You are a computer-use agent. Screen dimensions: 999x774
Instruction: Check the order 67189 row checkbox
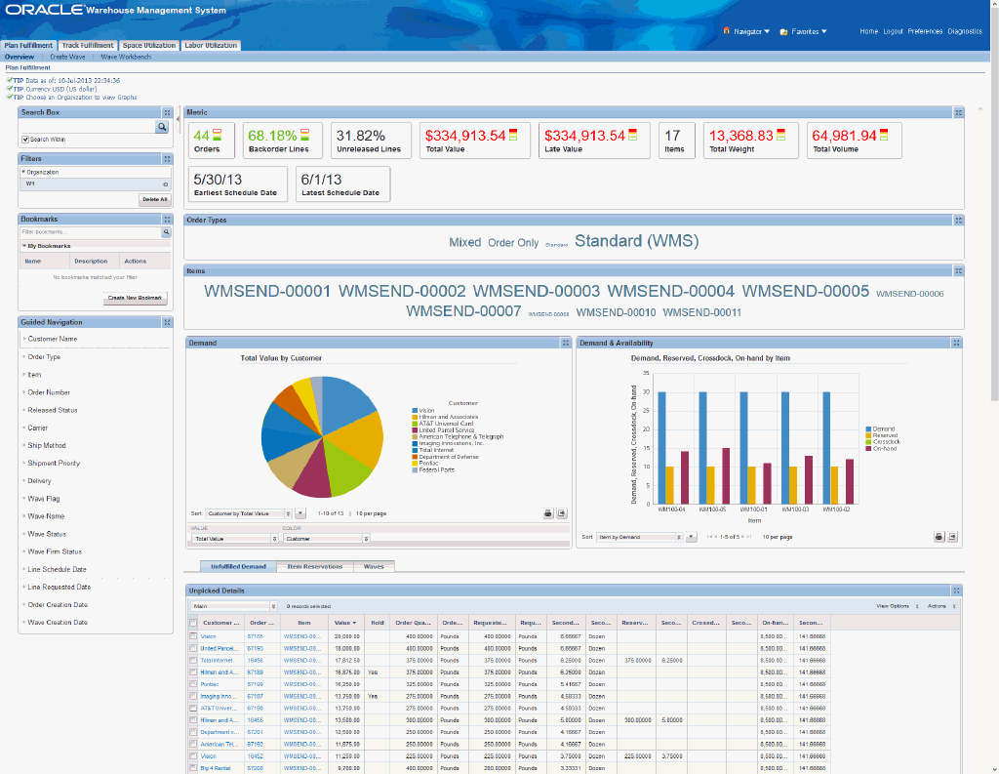click(193, 672)
